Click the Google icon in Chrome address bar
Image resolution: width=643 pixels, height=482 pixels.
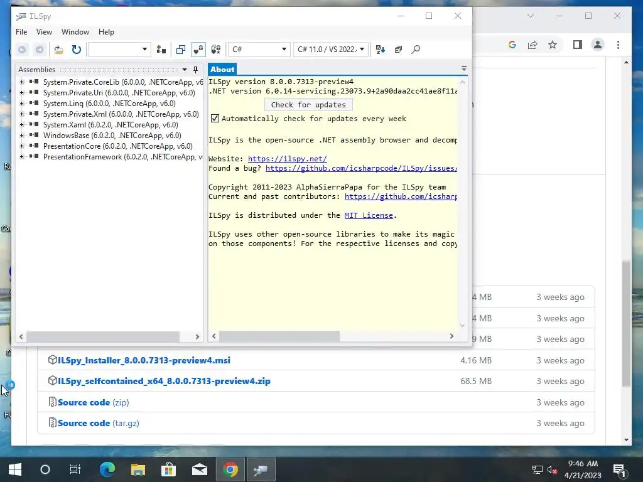(512, 45)
